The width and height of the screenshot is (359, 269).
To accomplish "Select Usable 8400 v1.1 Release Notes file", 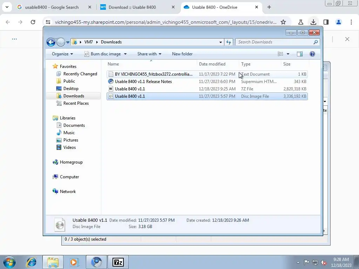I will pos(207,81).
